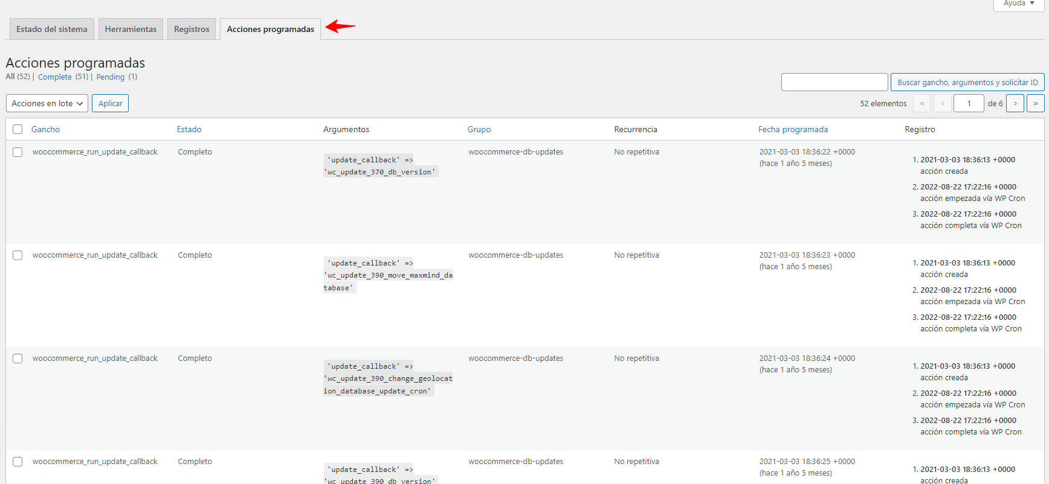Click the Aplicar button

point(111,103)
